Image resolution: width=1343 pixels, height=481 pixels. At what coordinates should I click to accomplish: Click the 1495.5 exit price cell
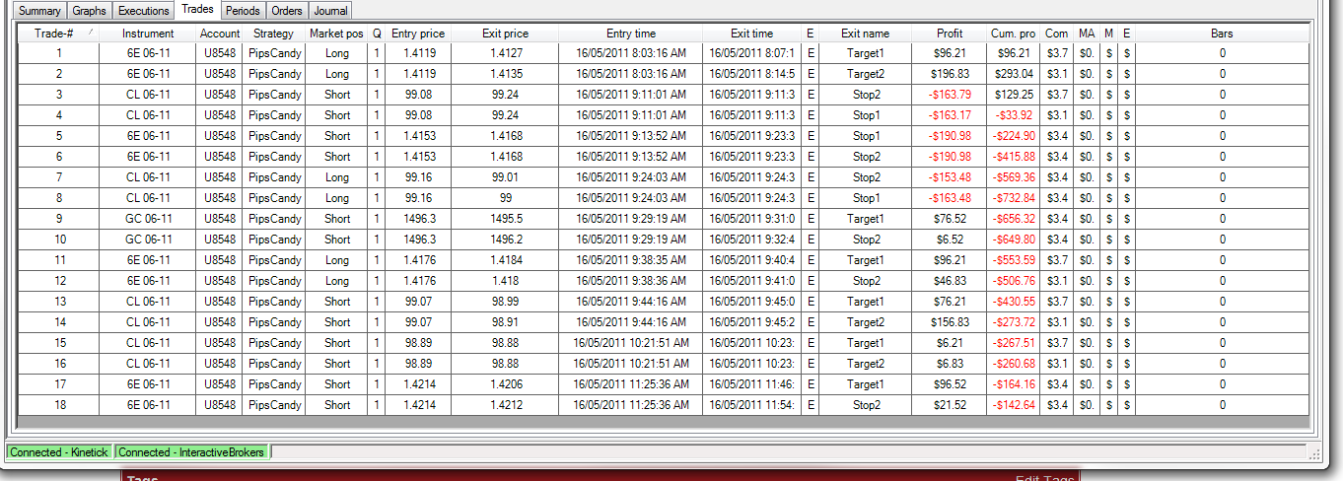[505, 219]
